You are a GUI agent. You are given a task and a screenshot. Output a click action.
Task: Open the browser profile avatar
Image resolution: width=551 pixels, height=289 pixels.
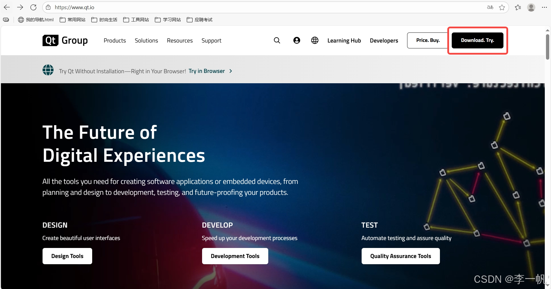(x=531, y=7)
